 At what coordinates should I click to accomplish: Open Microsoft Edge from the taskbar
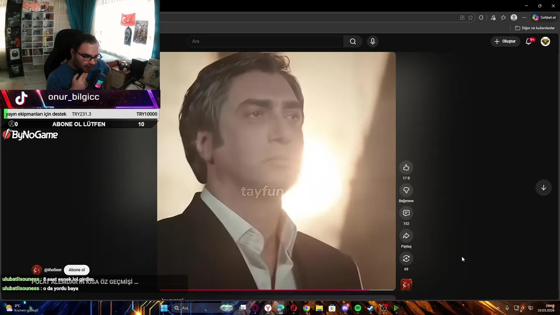(280, 308)
